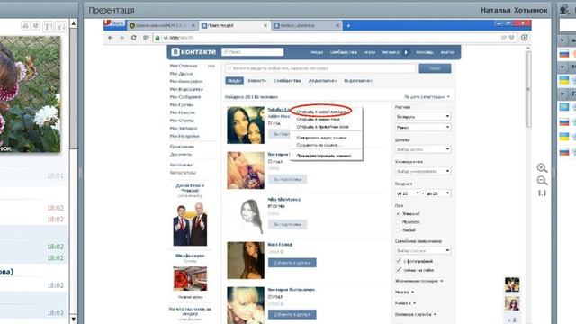
Task: Switch to the Новости search tab
Action: click(x=256, y=81)
